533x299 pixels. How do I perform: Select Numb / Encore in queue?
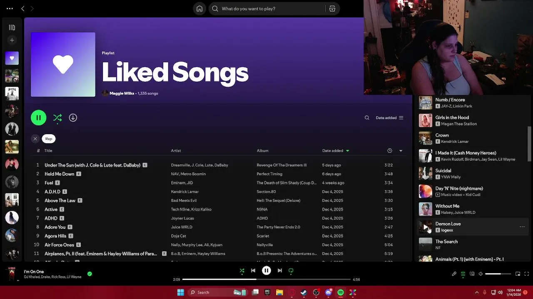[x=472, y=103]
